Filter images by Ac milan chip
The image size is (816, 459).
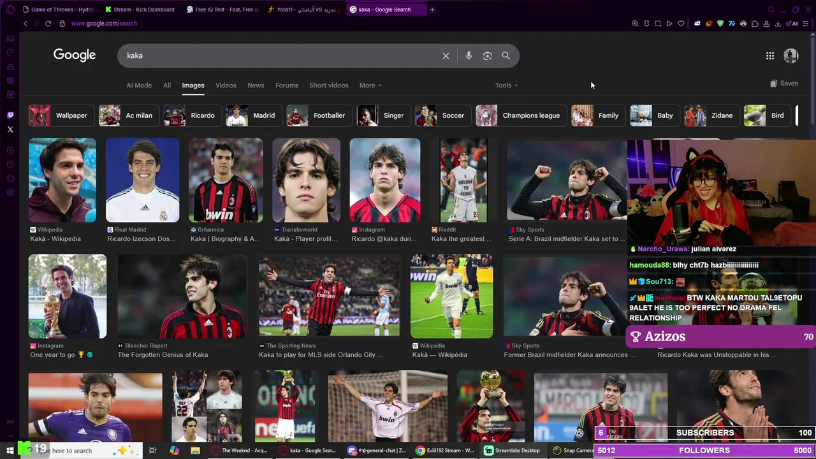(129, 115)
